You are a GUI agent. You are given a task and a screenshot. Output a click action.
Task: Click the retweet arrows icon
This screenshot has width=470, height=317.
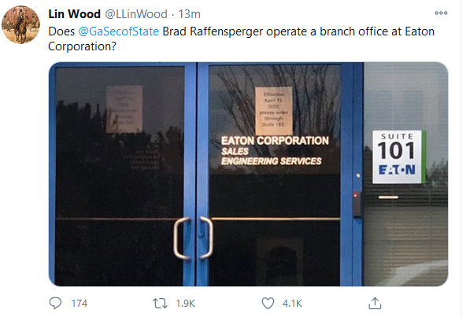click(x=160, y=303)
